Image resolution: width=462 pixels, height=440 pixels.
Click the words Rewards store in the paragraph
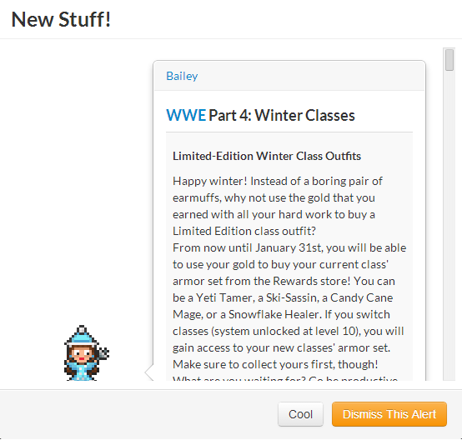coord(312,281)
